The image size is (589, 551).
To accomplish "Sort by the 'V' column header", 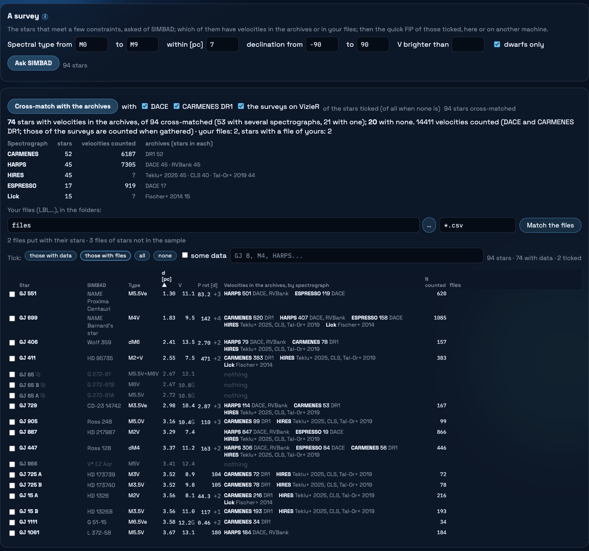I will click(180, 285).
